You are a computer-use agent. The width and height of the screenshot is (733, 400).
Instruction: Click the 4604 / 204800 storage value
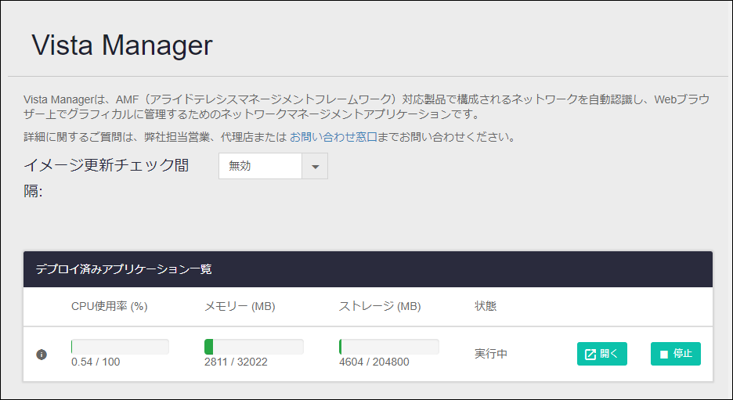pyautogui.click(x=374, y=362)
